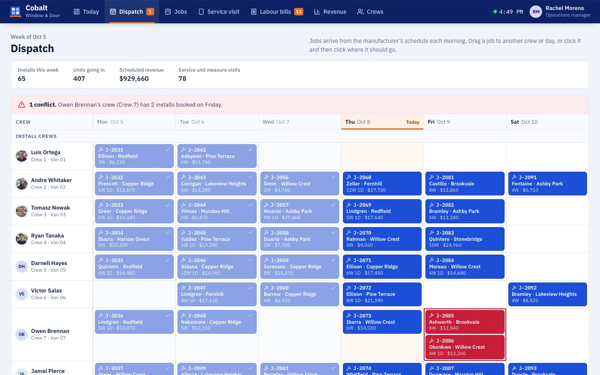Open conflicting job J-2086 Okonkwo Willow Crest
600x375 pixels.
(465, 347)
